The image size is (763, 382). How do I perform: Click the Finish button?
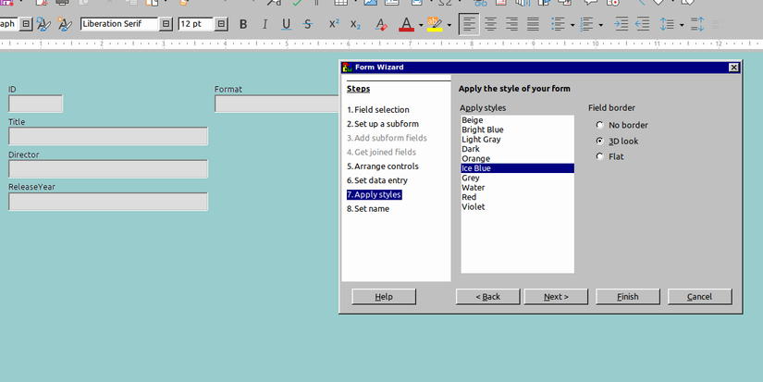tap(628, 297)
